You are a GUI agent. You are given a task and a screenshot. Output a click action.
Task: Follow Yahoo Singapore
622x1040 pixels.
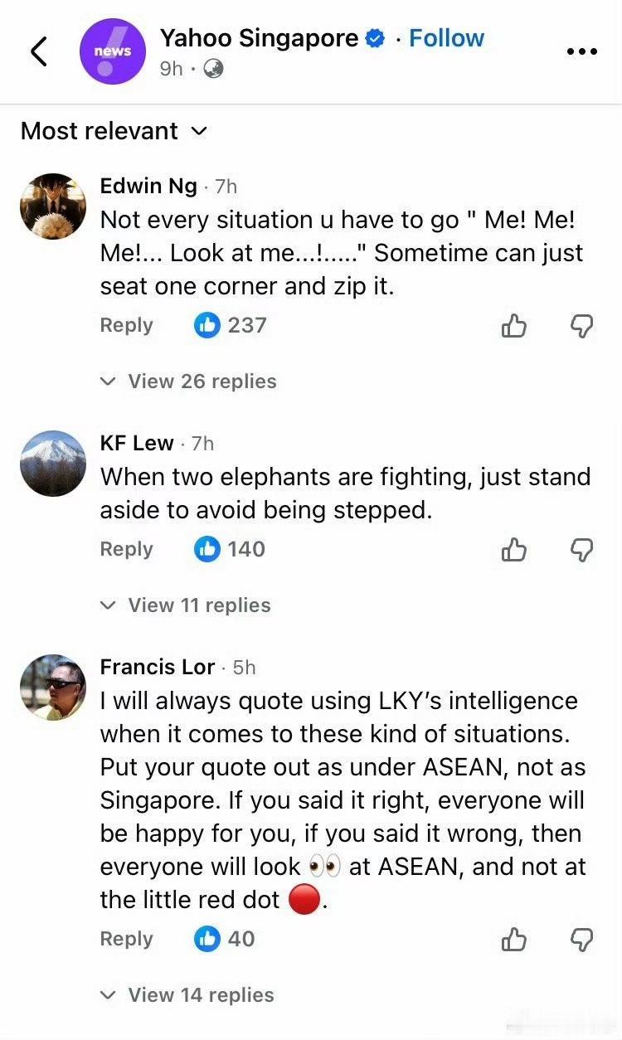tap(446, 38)
